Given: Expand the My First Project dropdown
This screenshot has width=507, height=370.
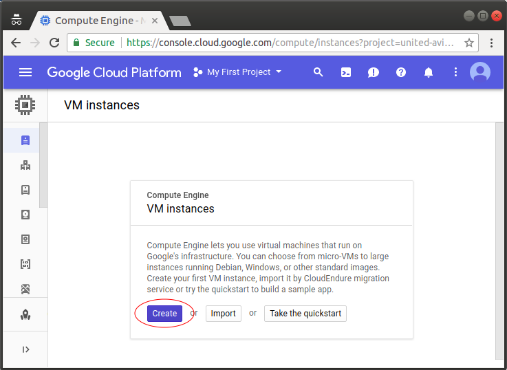Looking at the screenshot, I should click(x=237, y=72).
